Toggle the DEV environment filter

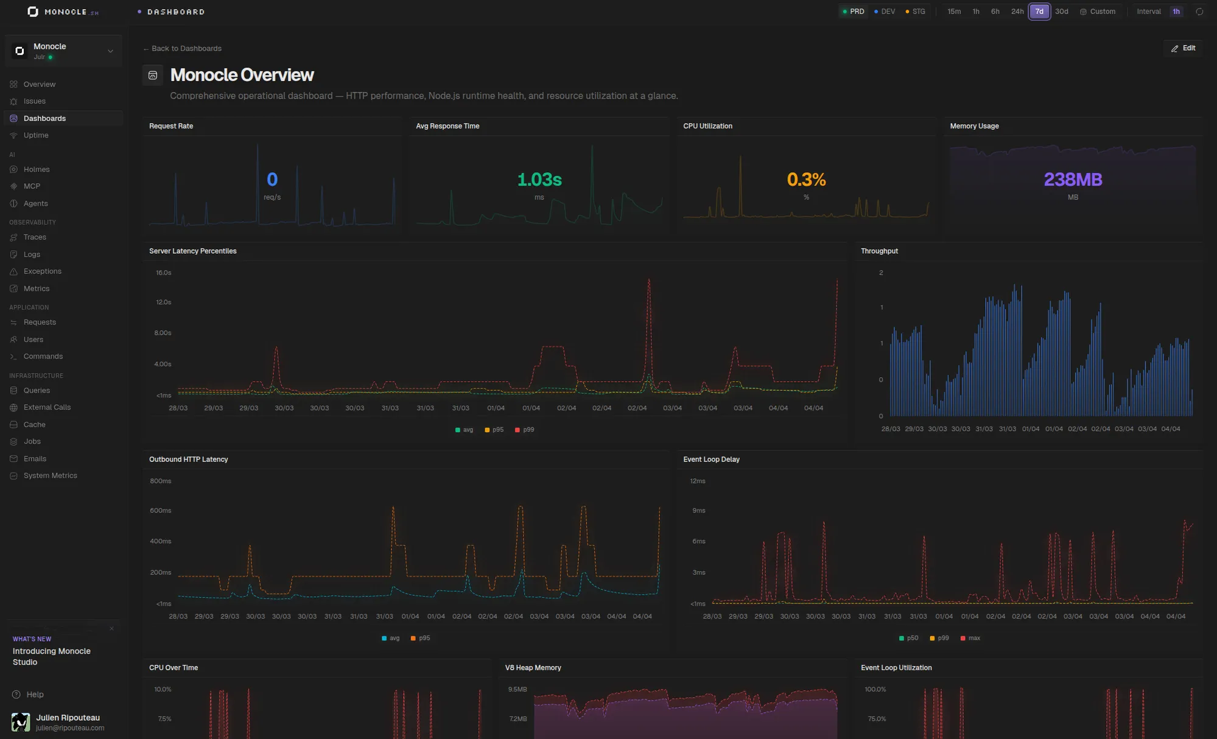tap(883, 11)
